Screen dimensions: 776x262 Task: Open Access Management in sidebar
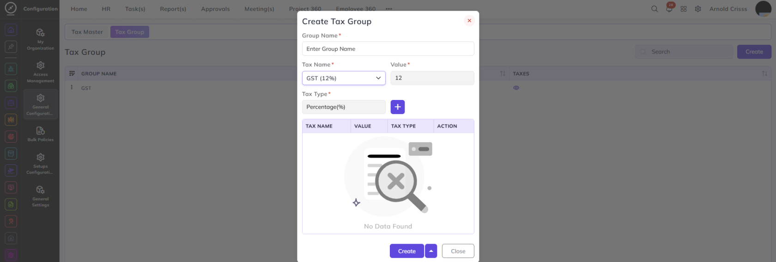(x=41, y=72)
